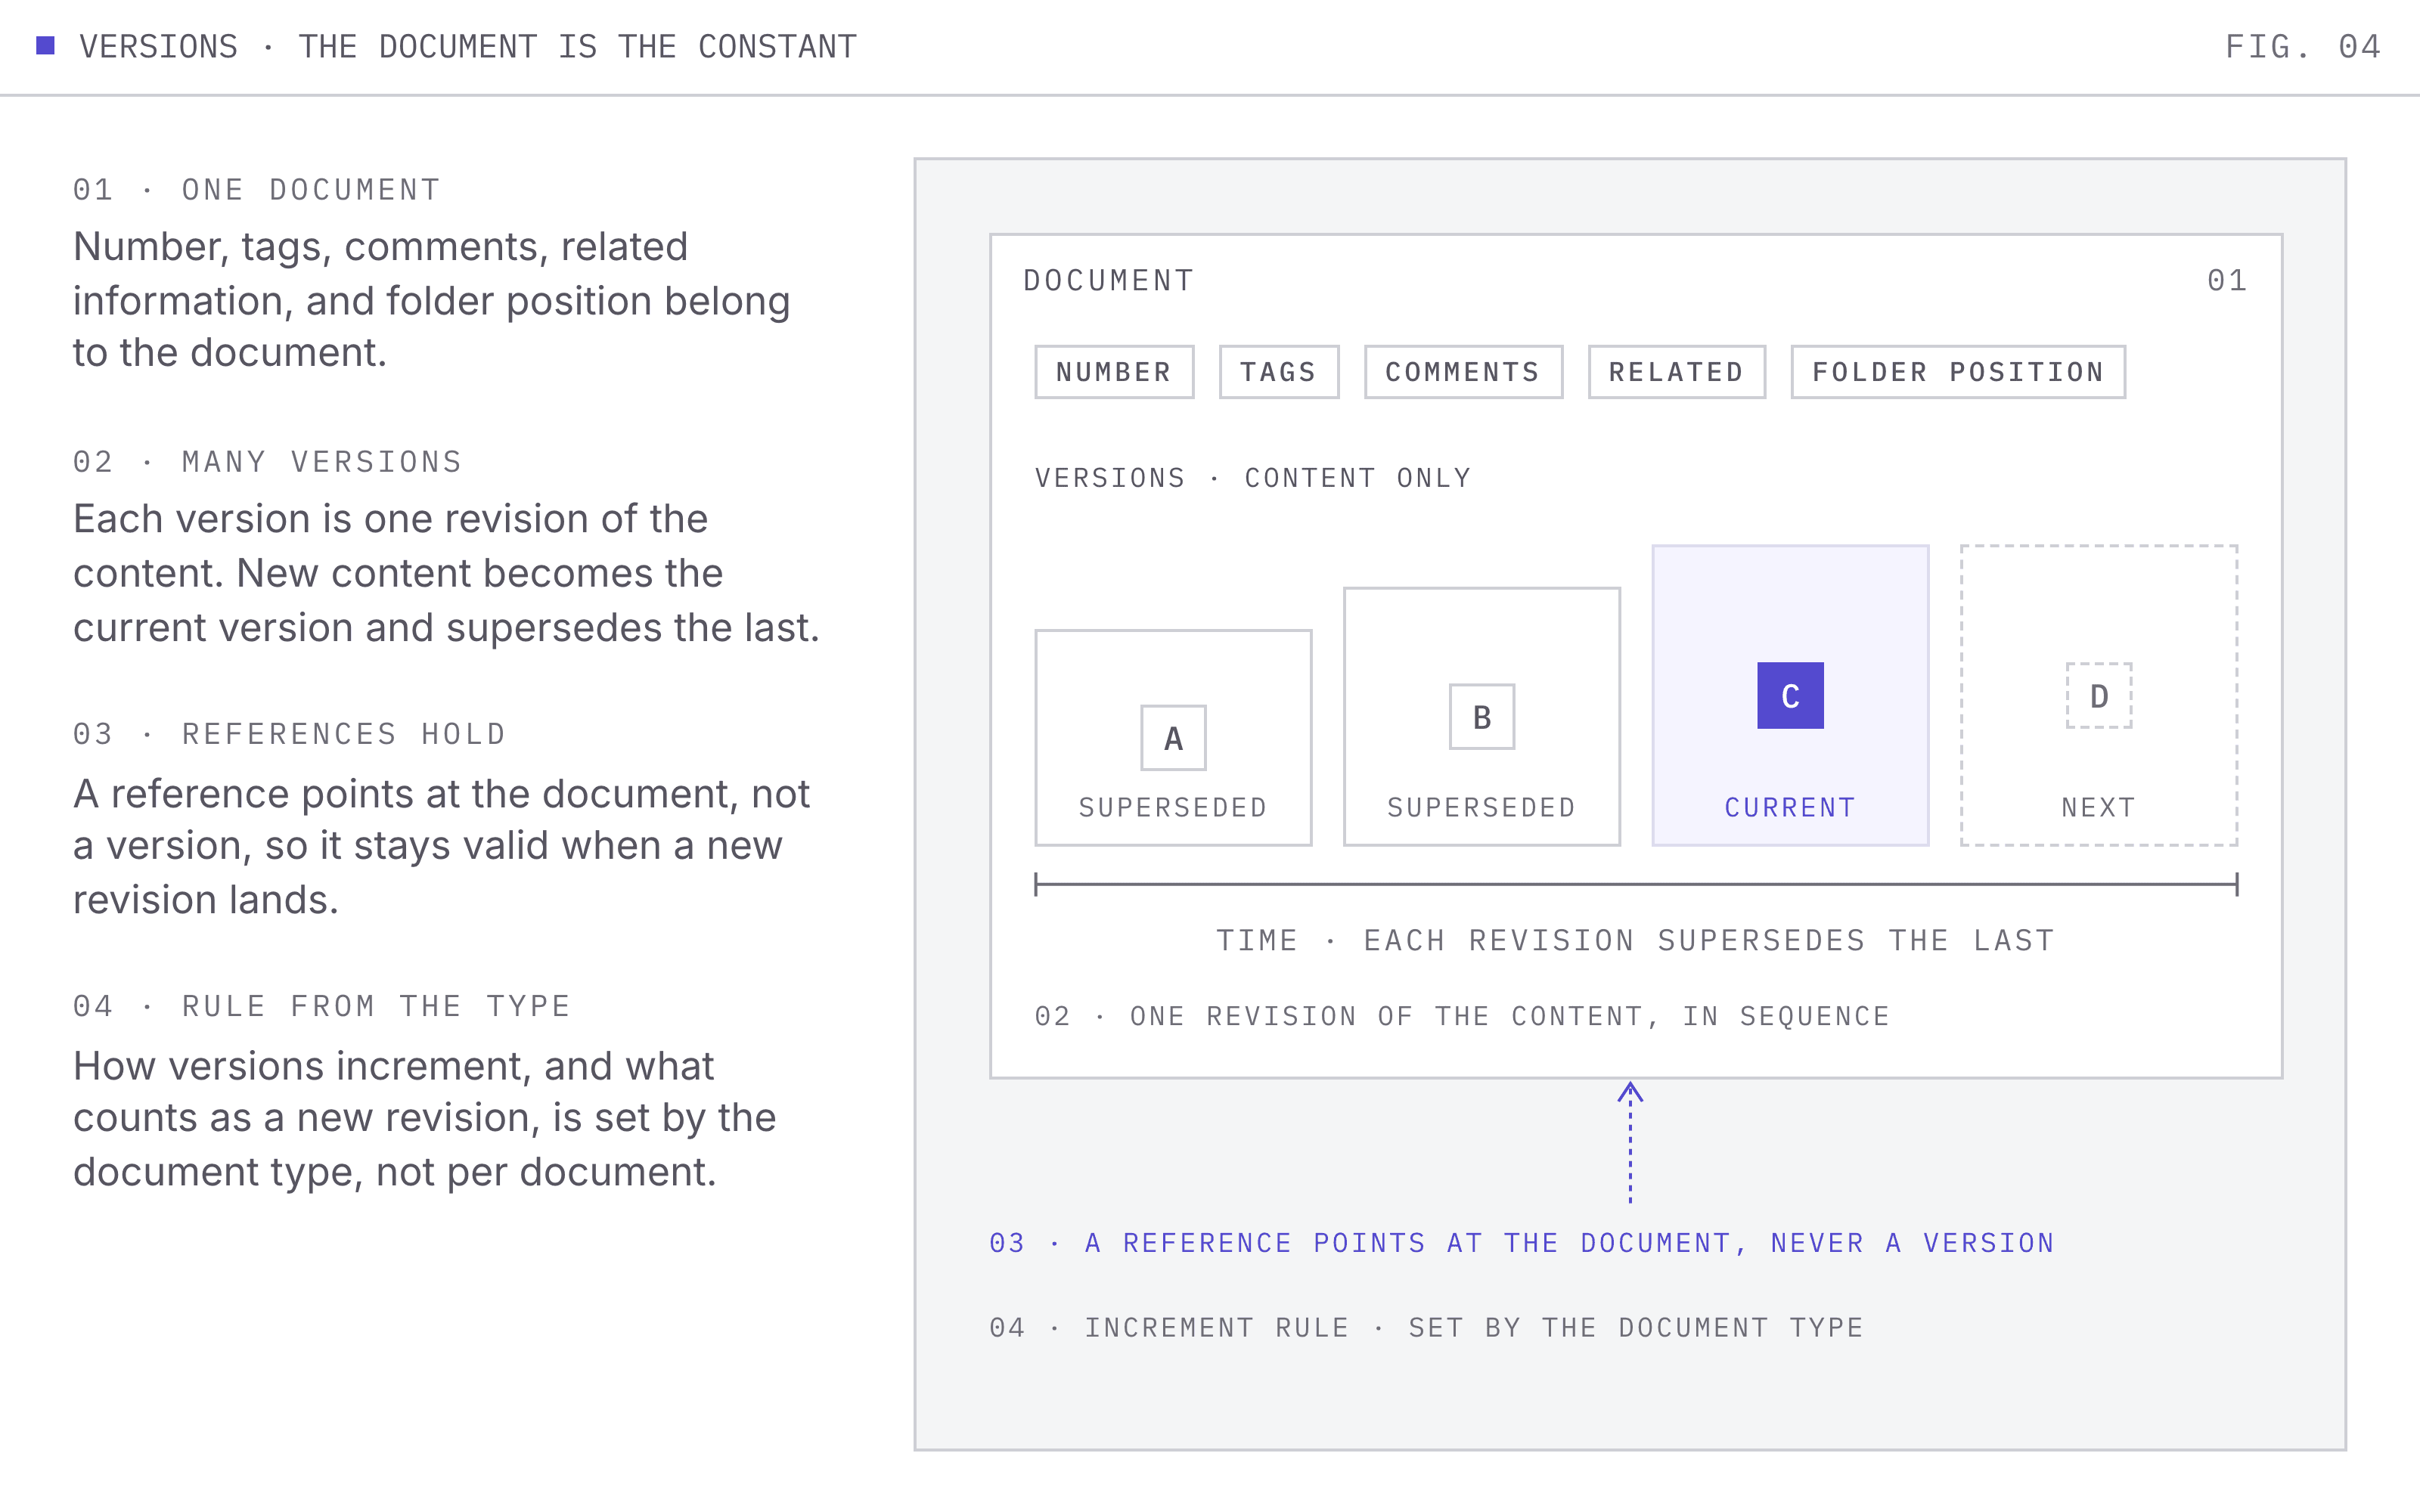Click the 01 · ONE DOCUMENT heading

pyautogui.click(x=257, y=190)
